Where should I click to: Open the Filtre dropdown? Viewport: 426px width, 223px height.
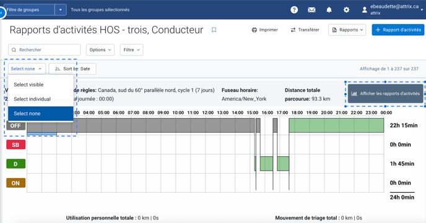click(131, 50)
